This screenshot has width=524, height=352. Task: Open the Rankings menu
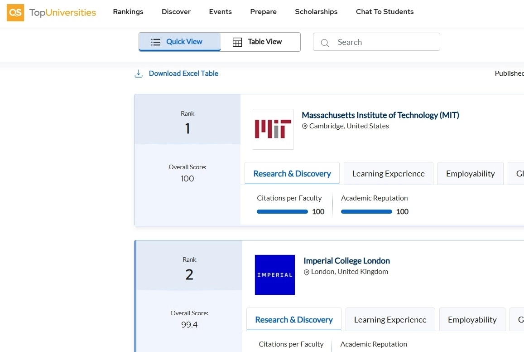click(x=128, y=12)
